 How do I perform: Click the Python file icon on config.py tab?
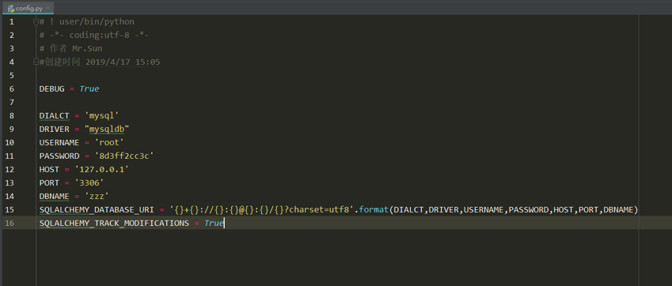coord(11,8)
